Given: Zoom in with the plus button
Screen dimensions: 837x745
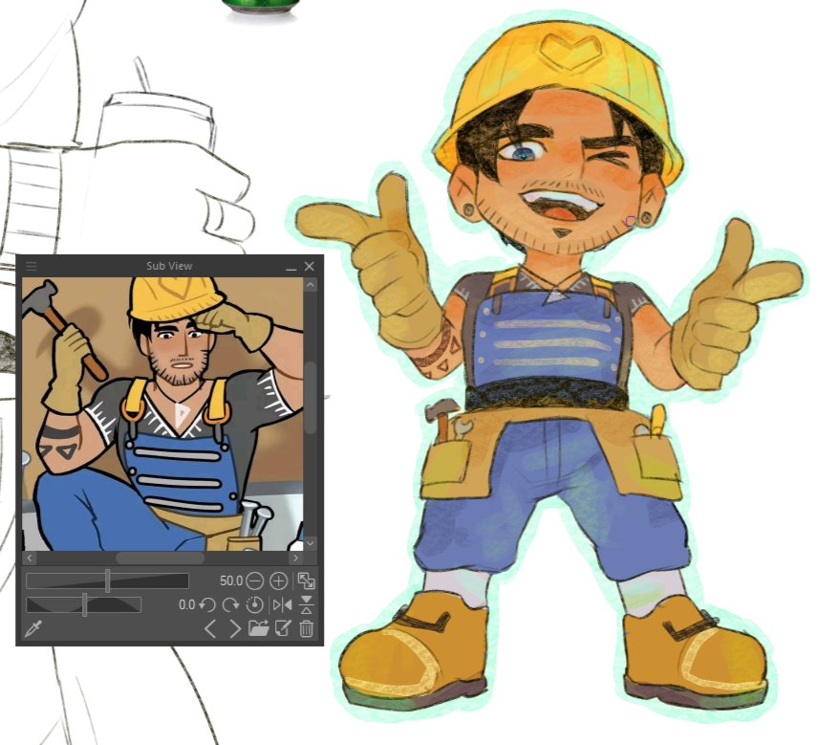Looking at the screenshot, I should [x=277, y=579].
